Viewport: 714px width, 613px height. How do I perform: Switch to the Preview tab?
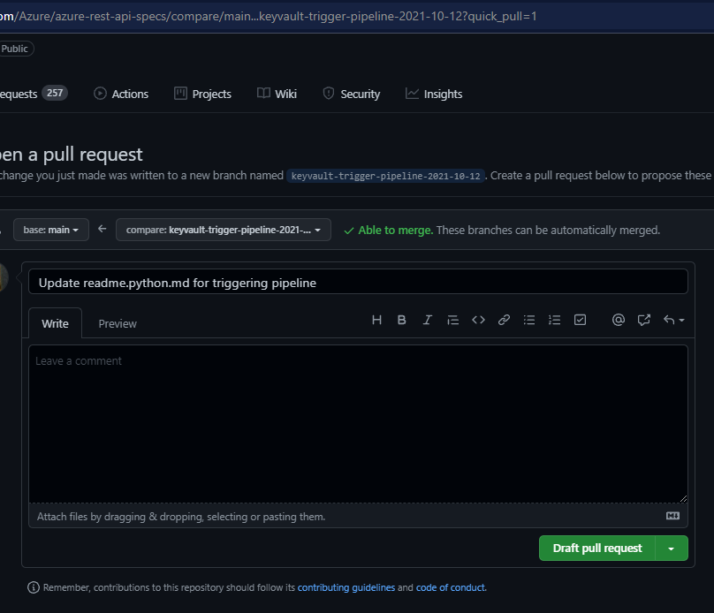coord(118,323)
